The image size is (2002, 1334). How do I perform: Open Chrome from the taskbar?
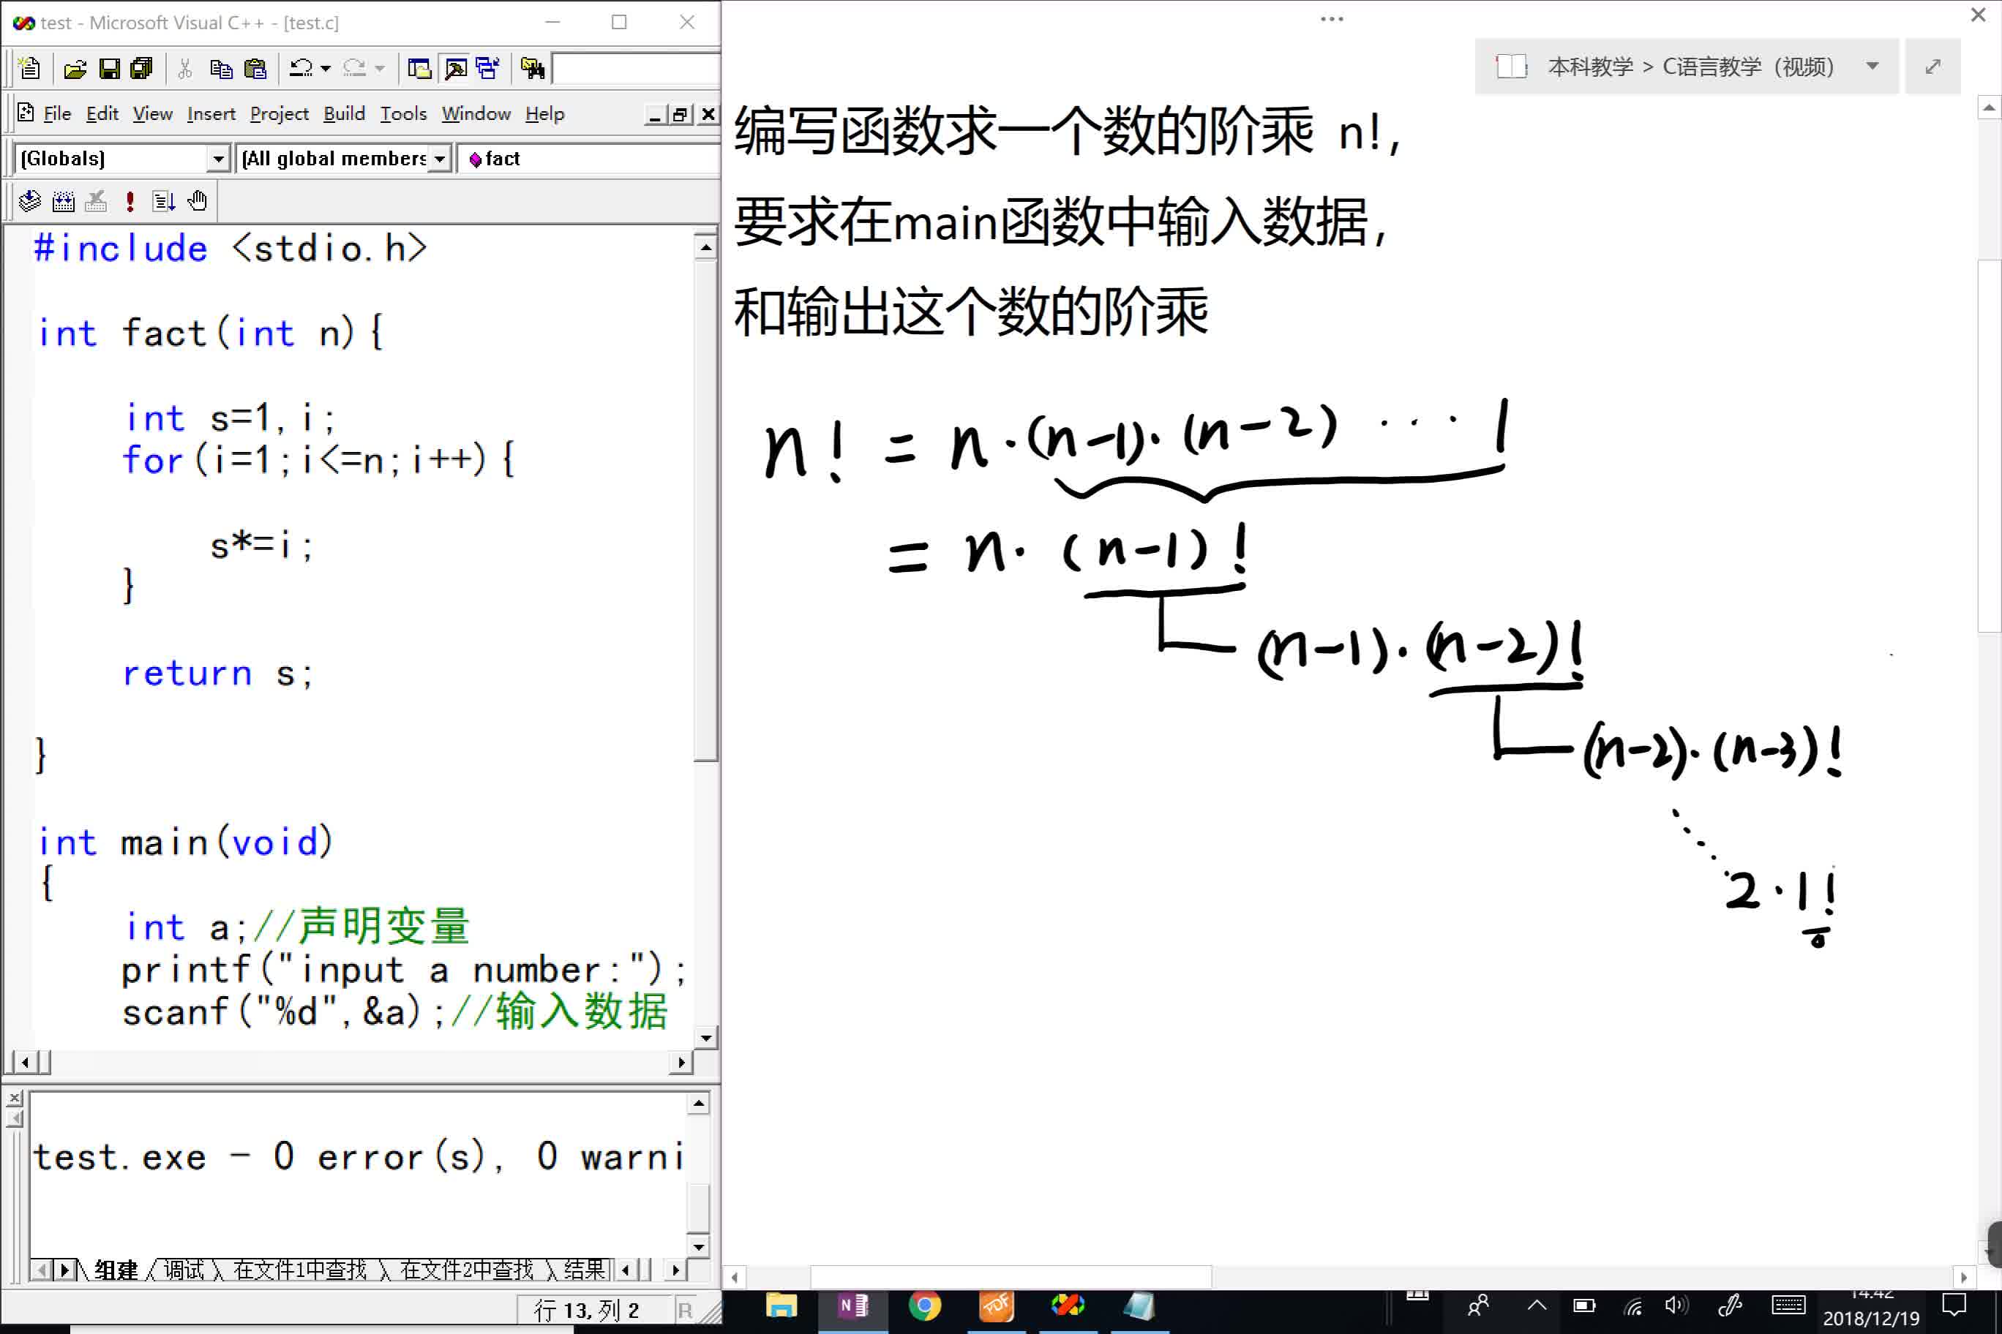924,1305
